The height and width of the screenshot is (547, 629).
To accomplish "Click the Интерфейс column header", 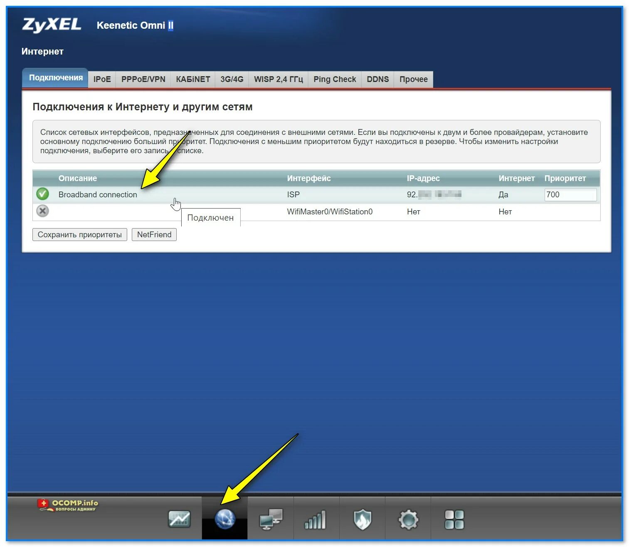I will pos(308,178).
